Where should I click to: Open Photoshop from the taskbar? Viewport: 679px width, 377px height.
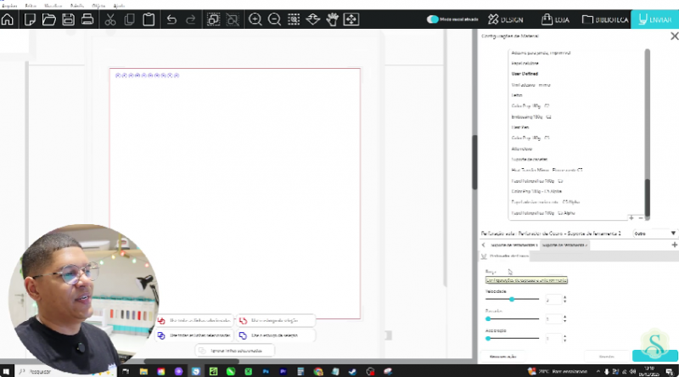pyautogui.click(x=266, y=371)
